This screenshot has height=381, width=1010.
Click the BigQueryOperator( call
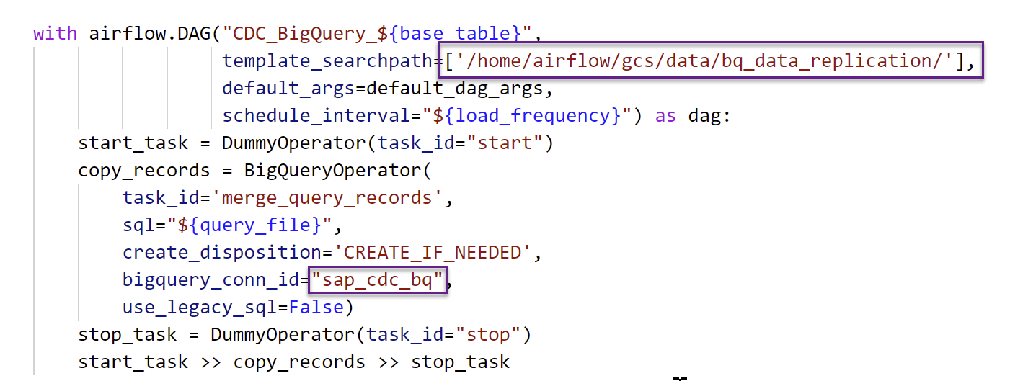click(337, 171)
